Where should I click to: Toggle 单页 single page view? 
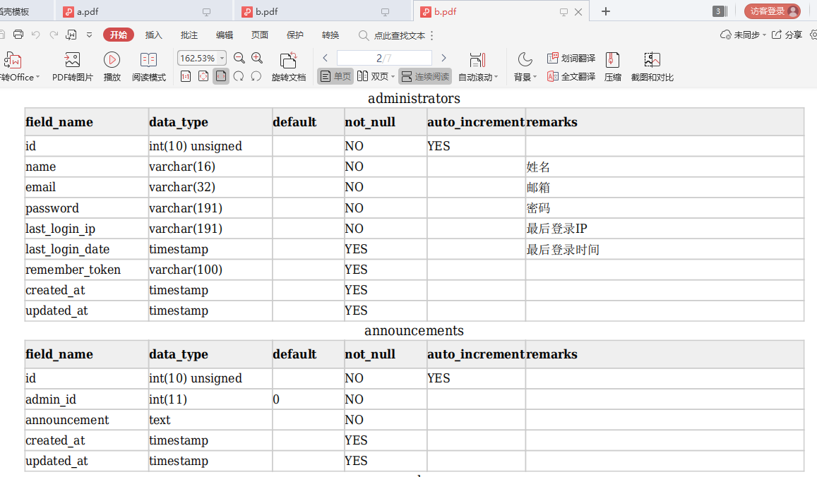pos(335,76)
